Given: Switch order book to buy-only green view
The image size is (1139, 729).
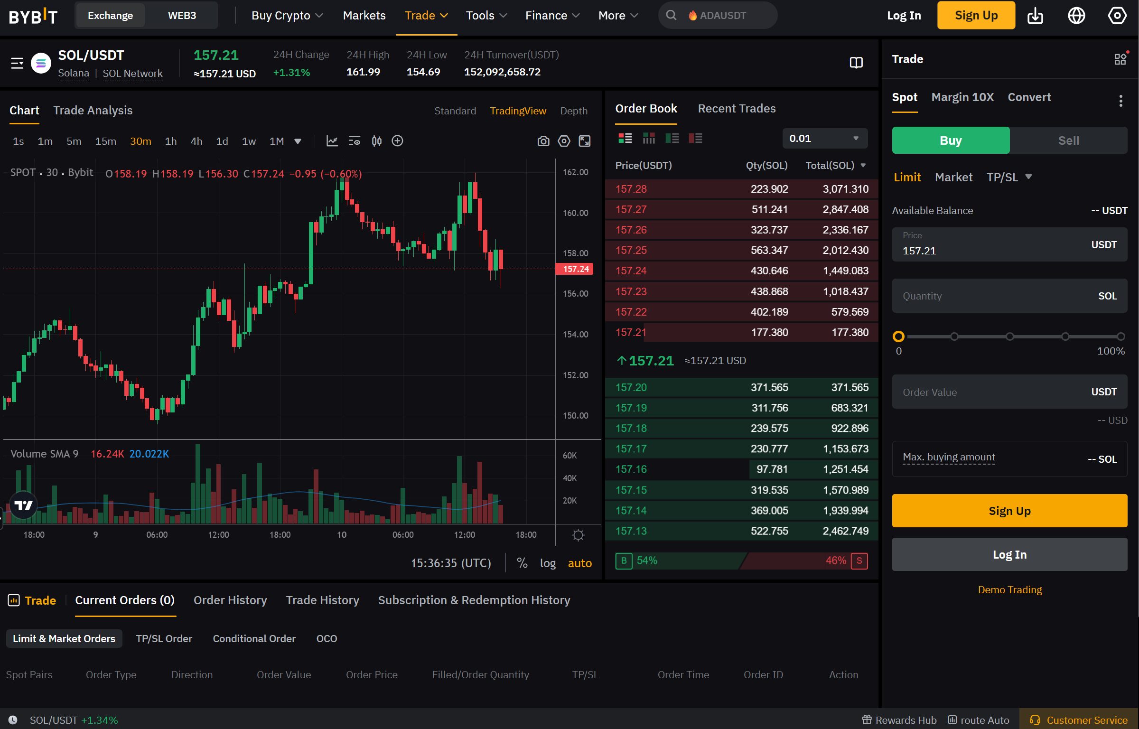Looking at the screenshot, I should (x=672, y=138).
